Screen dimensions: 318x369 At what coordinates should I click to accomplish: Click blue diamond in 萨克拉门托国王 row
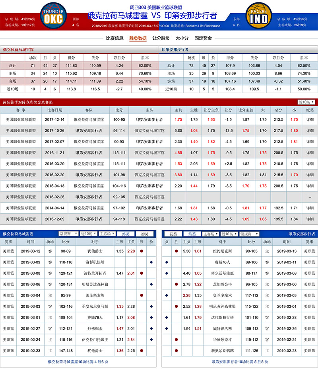[151, 340]
